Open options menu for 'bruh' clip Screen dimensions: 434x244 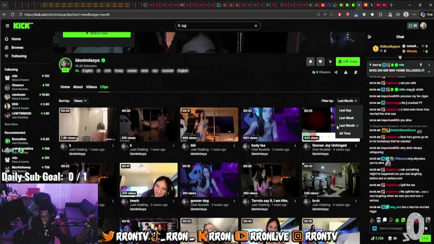pyautogui.click(x=356, y=201)
